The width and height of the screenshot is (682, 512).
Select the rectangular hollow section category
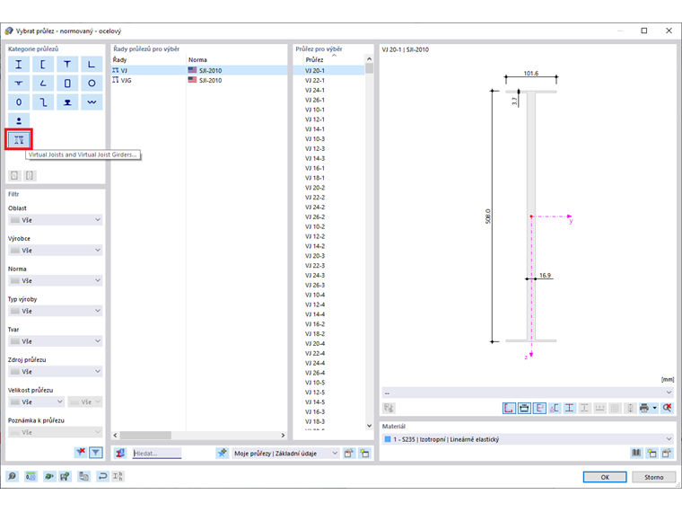[x=67, y=84]
